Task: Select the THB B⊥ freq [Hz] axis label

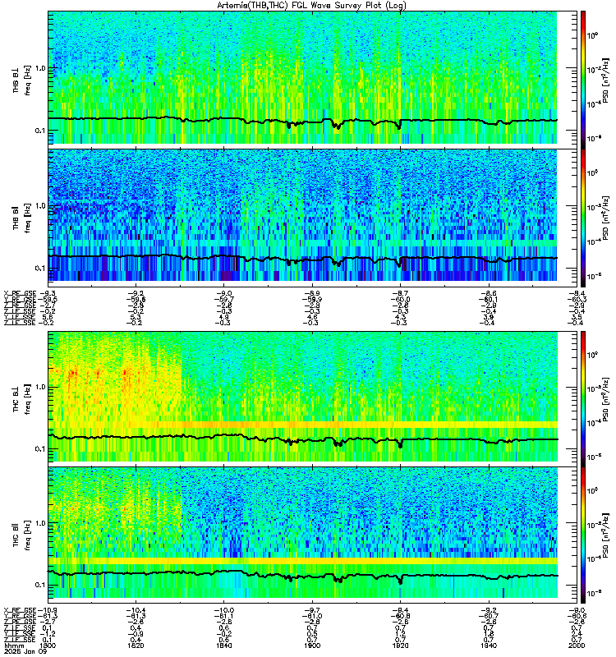Action: [21, 80]
